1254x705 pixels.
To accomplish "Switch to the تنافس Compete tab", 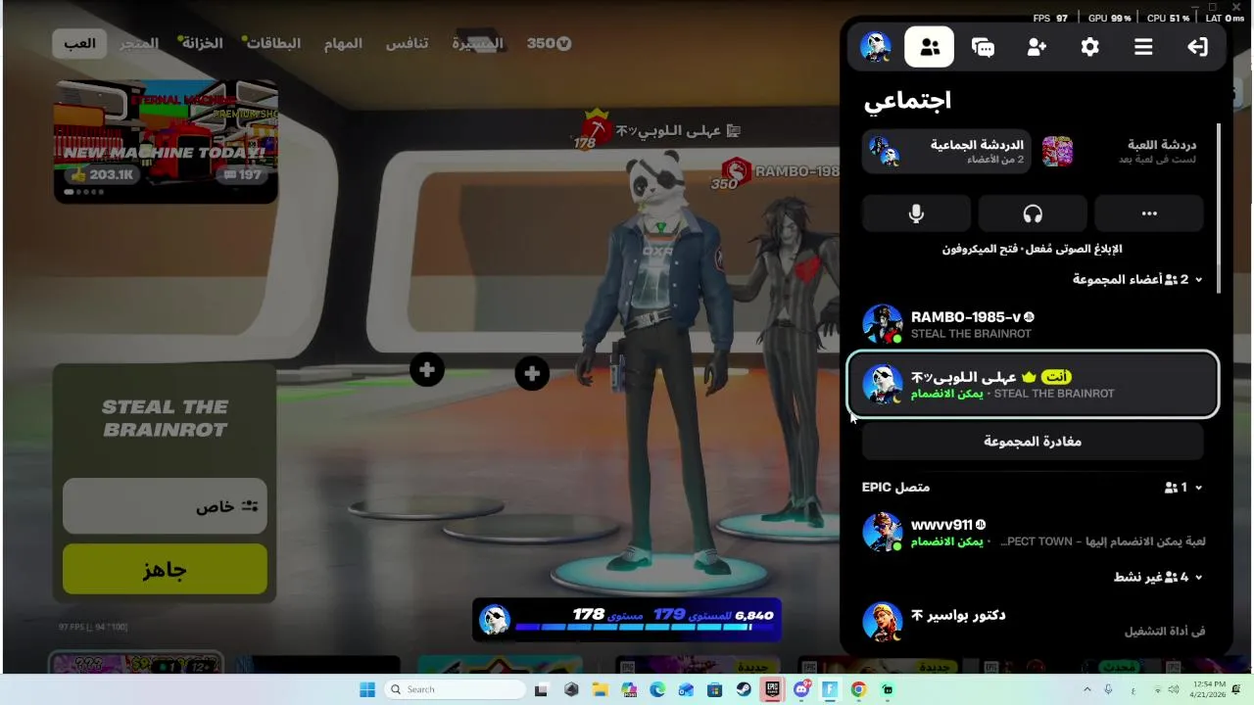I will tap(407, 43).
